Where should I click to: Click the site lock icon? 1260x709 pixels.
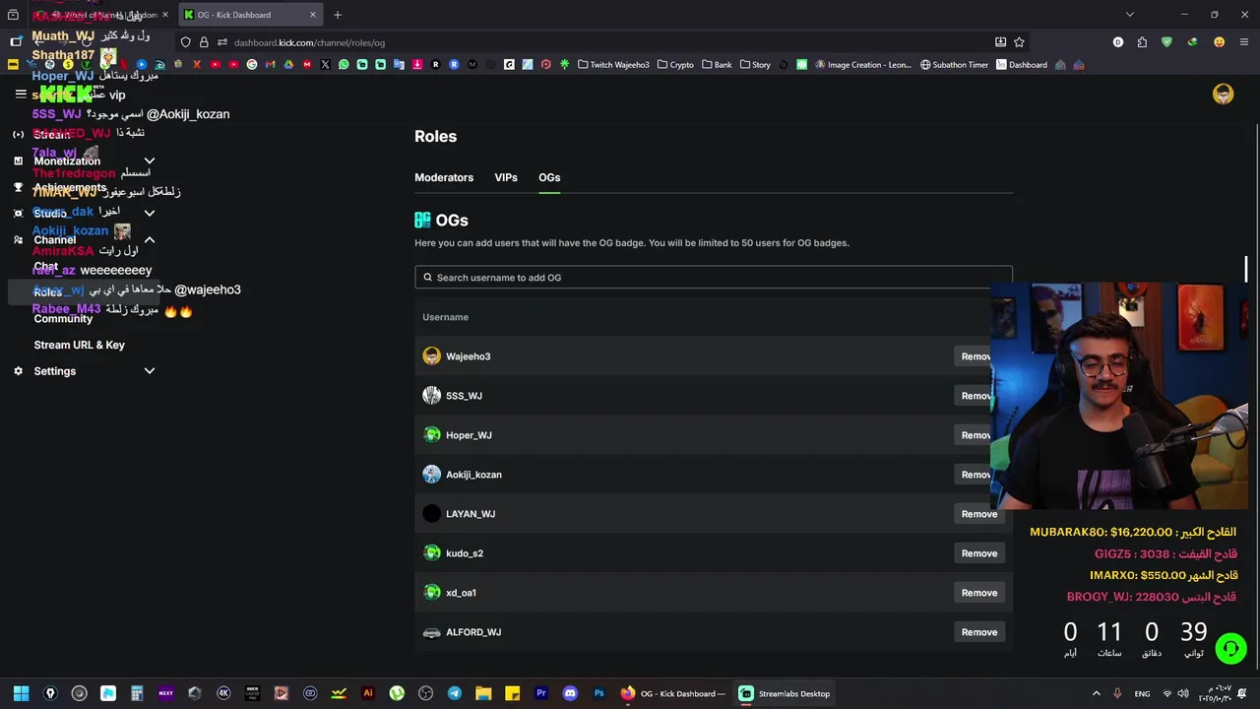204,42
